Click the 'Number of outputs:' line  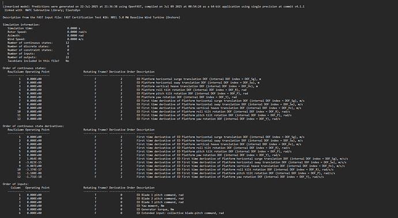[x=38, y=57]
